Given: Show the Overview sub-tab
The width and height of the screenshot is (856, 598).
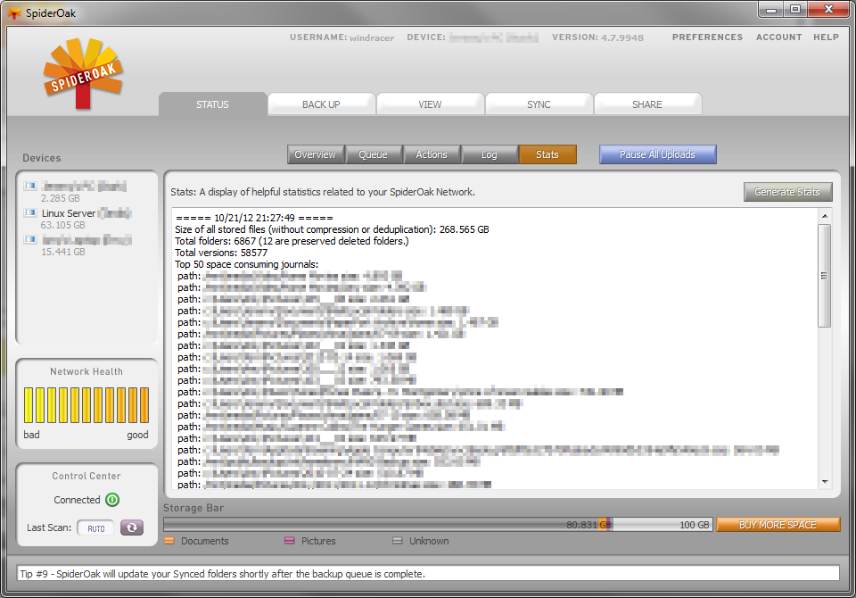Looking at the screenshot, I should click(316, 154).
